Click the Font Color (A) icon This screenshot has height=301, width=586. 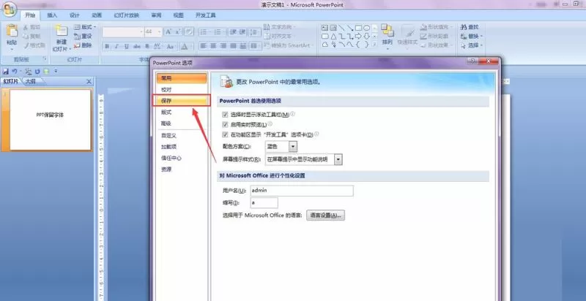click(x=185, y=47)
